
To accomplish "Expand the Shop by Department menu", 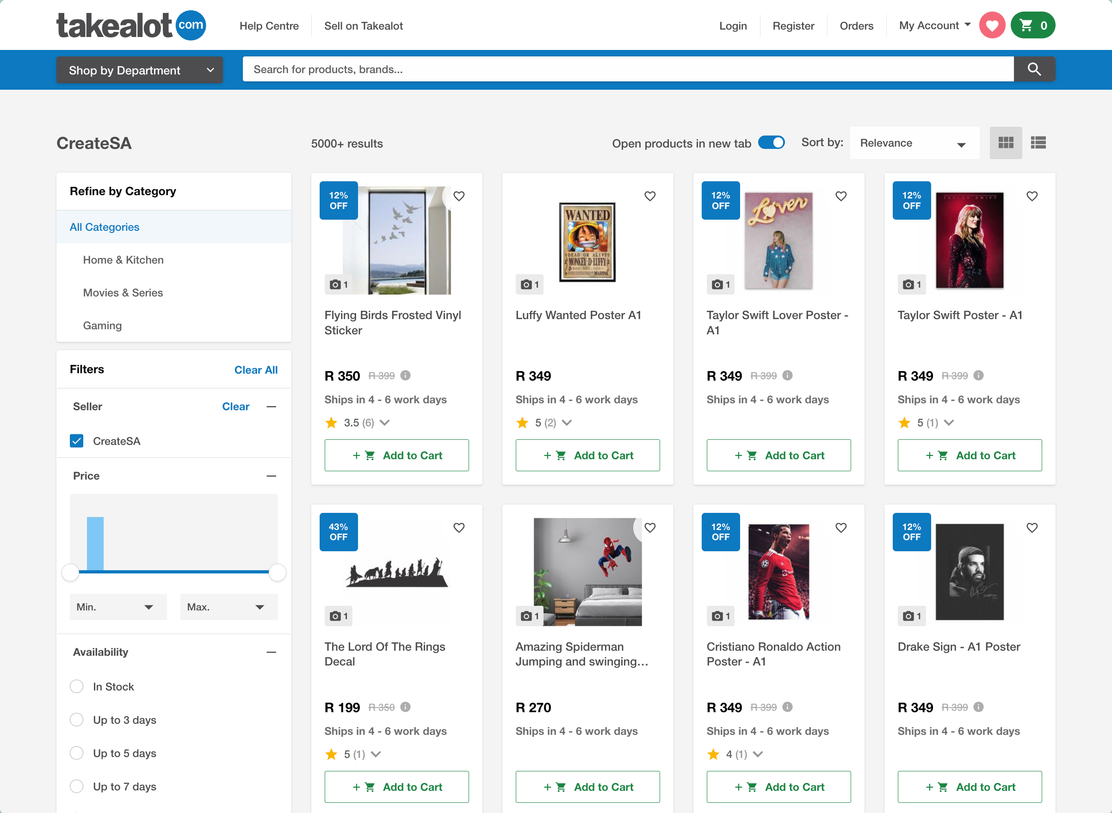I will [139, 70].
